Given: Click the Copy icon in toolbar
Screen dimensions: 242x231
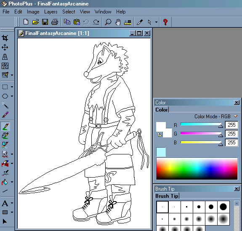Looking at the screenshot, I should [x=67, y=22].
